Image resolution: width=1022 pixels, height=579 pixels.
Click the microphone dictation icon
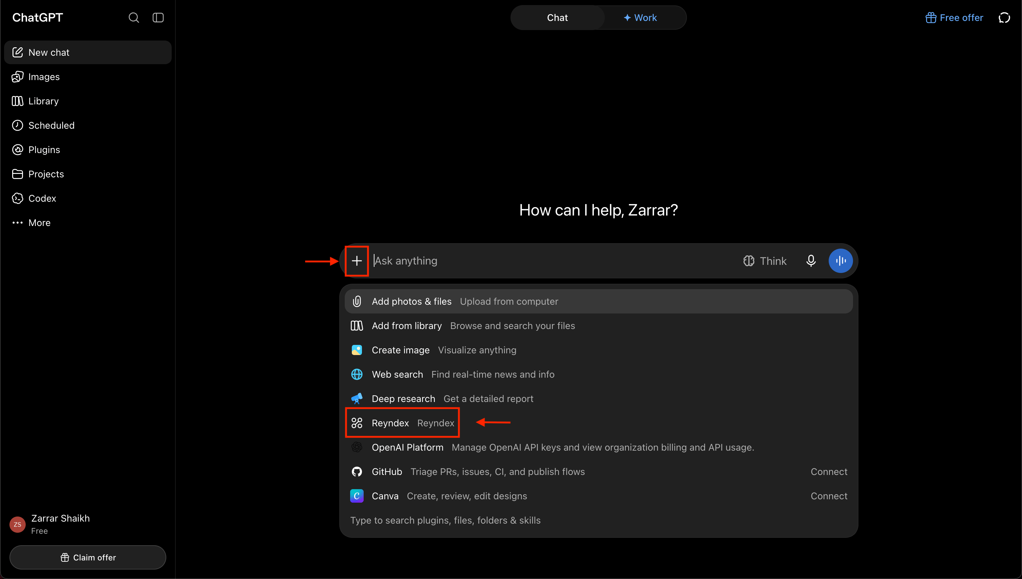coord(811,261)
